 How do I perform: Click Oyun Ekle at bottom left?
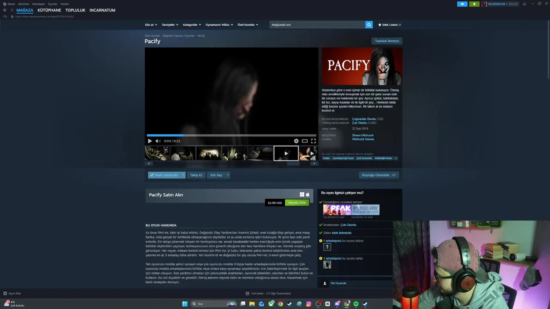(12, 294)
